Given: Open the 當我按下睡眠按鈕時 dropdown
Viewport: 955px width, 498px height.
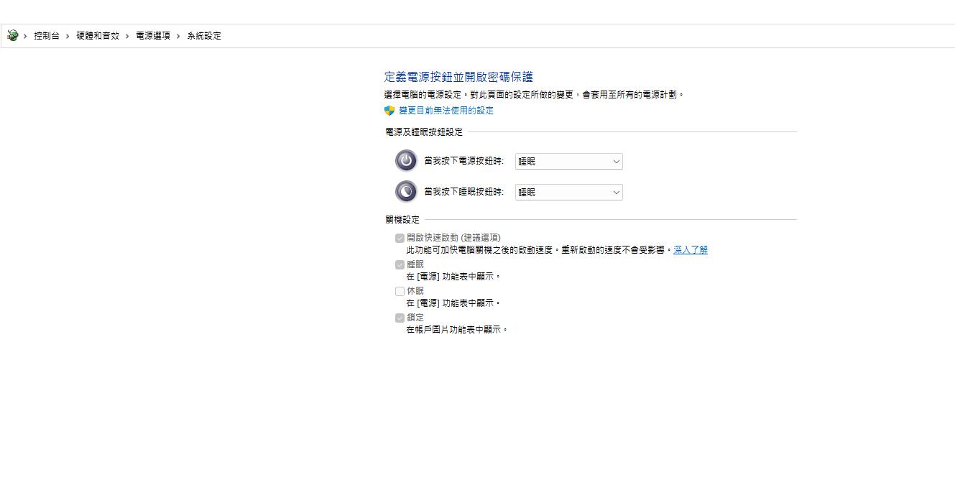Looking at the screenshot, I should coord(568,192).
